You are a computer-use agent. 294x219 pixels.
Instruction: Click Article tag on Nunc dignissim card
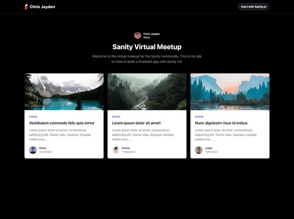click(x=199, y=117)
